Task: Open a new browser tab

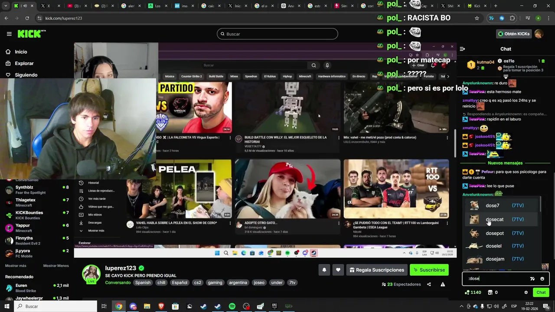Action: pos(496,6)
